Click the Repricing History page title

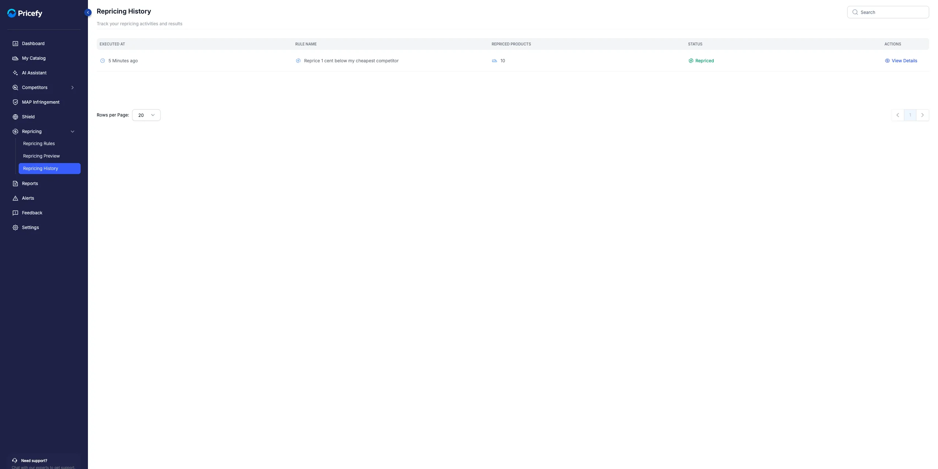(124, 11)
